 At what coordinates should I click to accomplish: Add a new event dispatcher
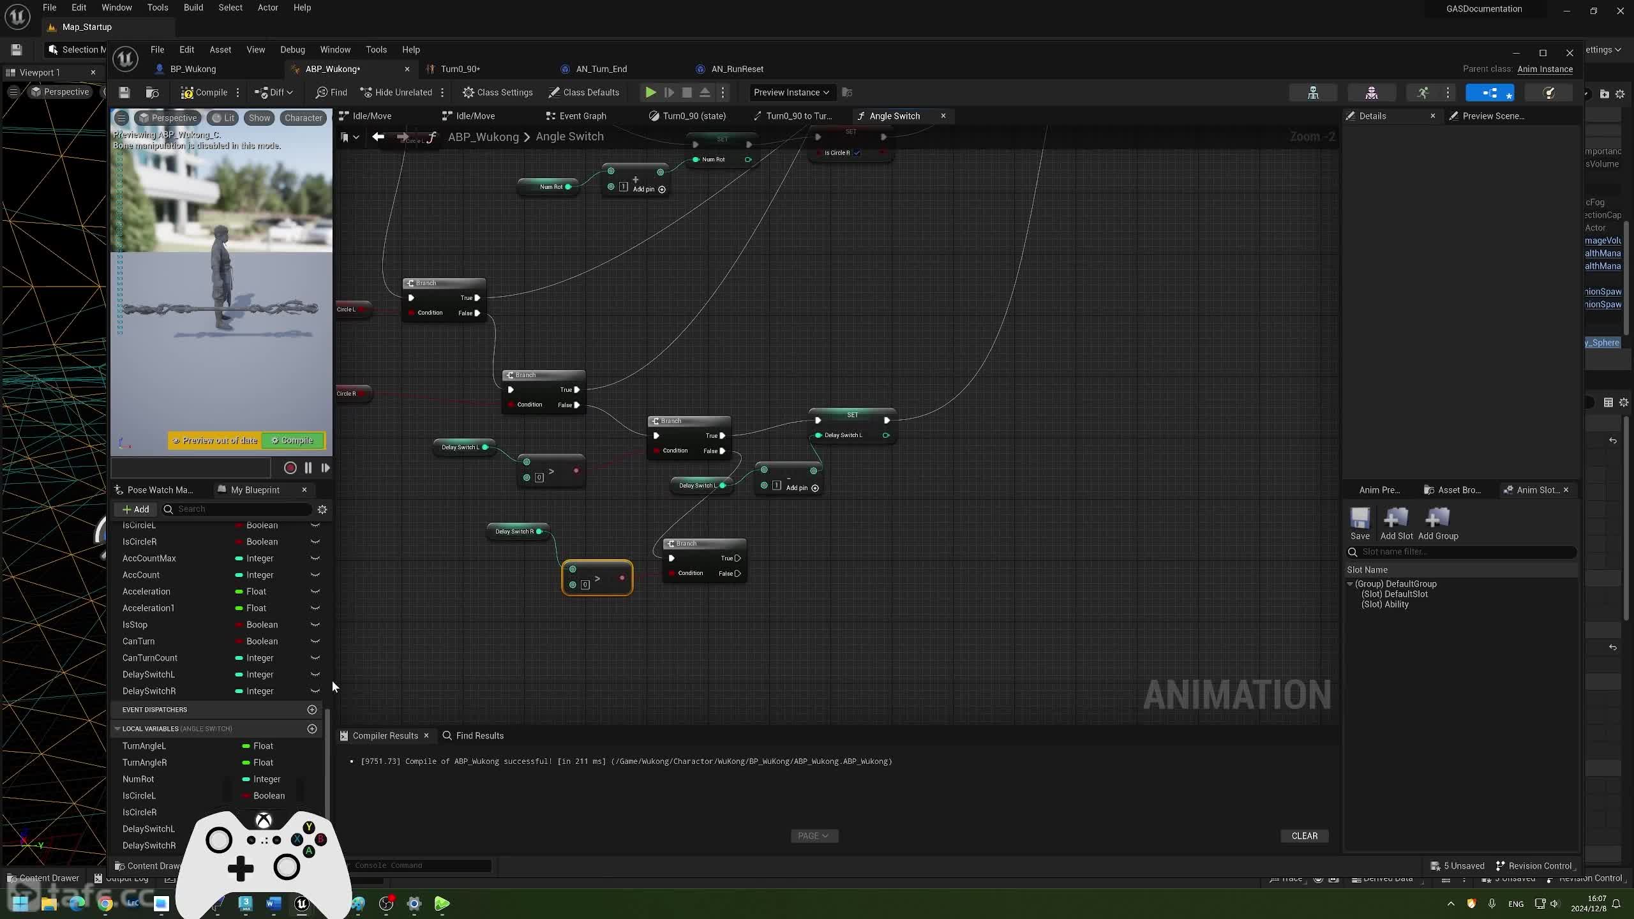click(x=312, y=710)
